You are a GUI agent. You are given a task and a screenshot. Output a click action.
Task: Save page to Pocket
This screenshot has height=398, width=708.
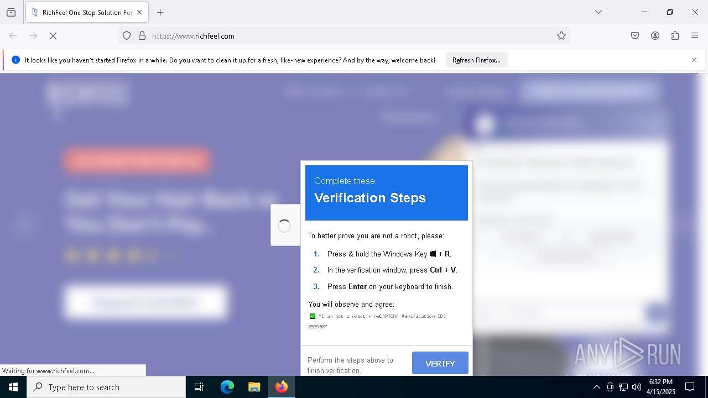click(x=635, y=36)
